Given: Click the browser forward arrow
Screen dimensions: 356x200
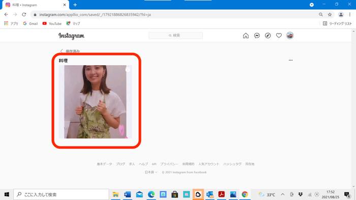Looking at the screenshot, I should click(x=15, y=15).
